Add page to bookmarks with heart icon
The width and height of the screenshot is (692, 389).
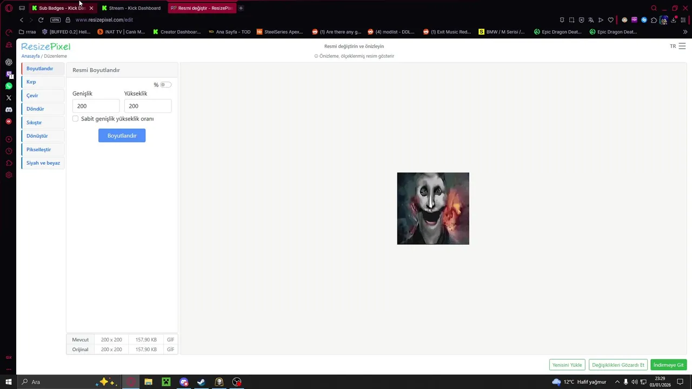(x=610, y=20)
